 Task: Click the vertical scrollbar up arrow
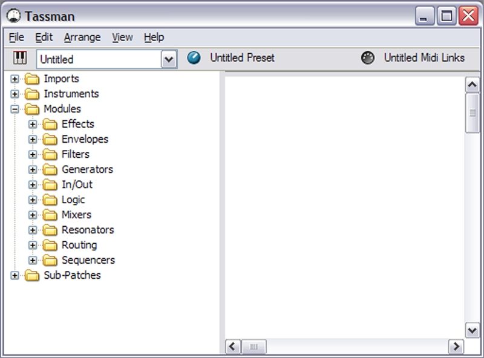[x=473, y=85]
